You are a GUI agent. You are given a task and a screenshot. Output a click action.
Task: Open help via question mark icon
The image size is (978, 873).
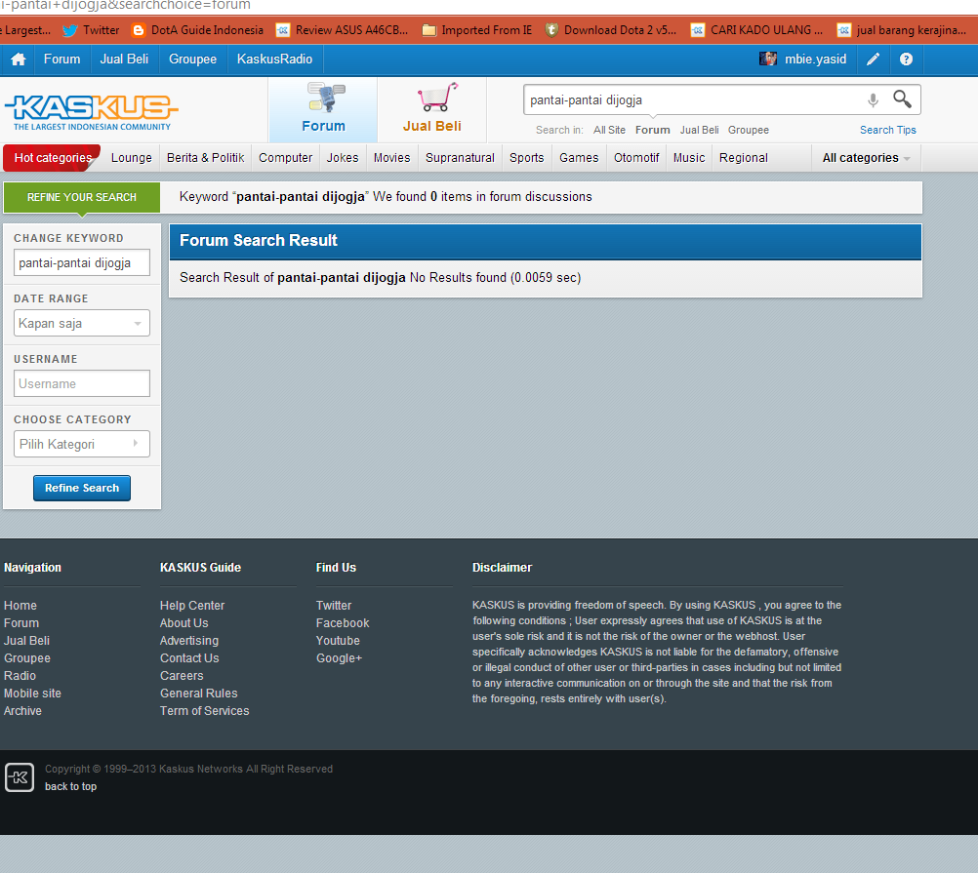coord(907,60)
